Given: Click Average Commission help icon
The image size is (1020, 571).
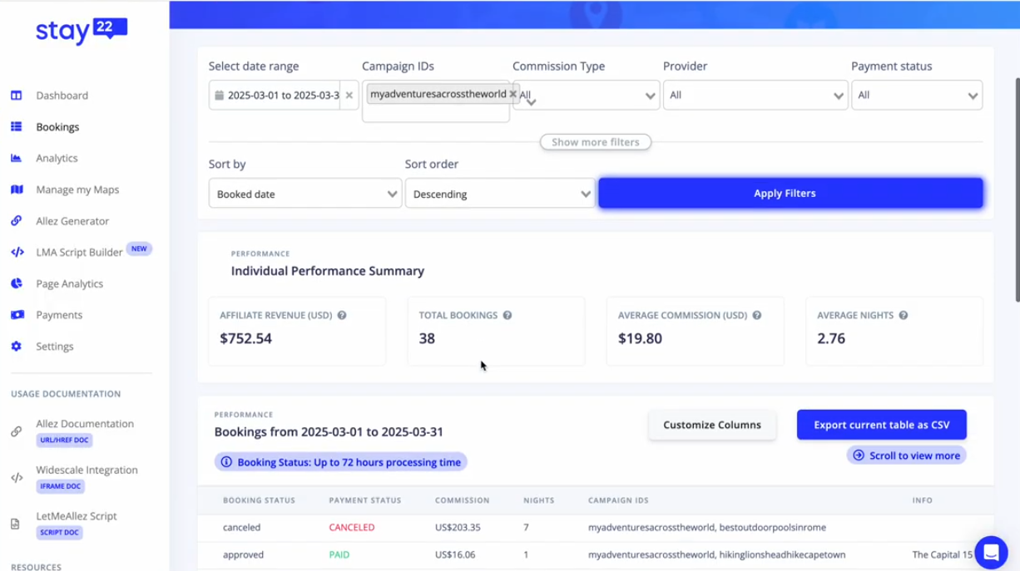Looking at the screenshot, I should coord(757,316).
